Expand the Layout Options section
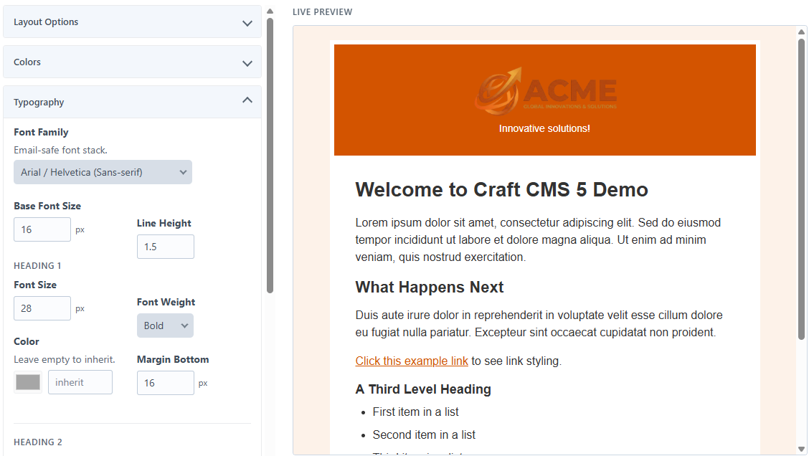 click(132, 22)
